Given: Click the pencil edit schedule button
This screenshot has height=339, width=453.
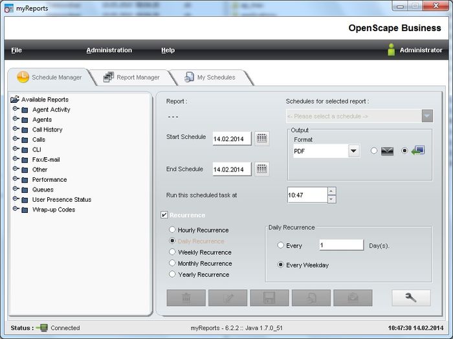Looking at the screenshot, I should 228,298.
